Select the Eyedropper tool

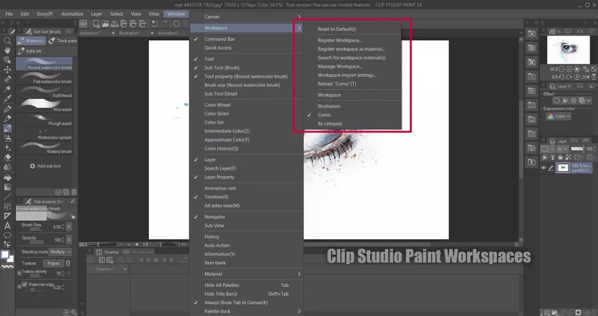coord(7,99)
